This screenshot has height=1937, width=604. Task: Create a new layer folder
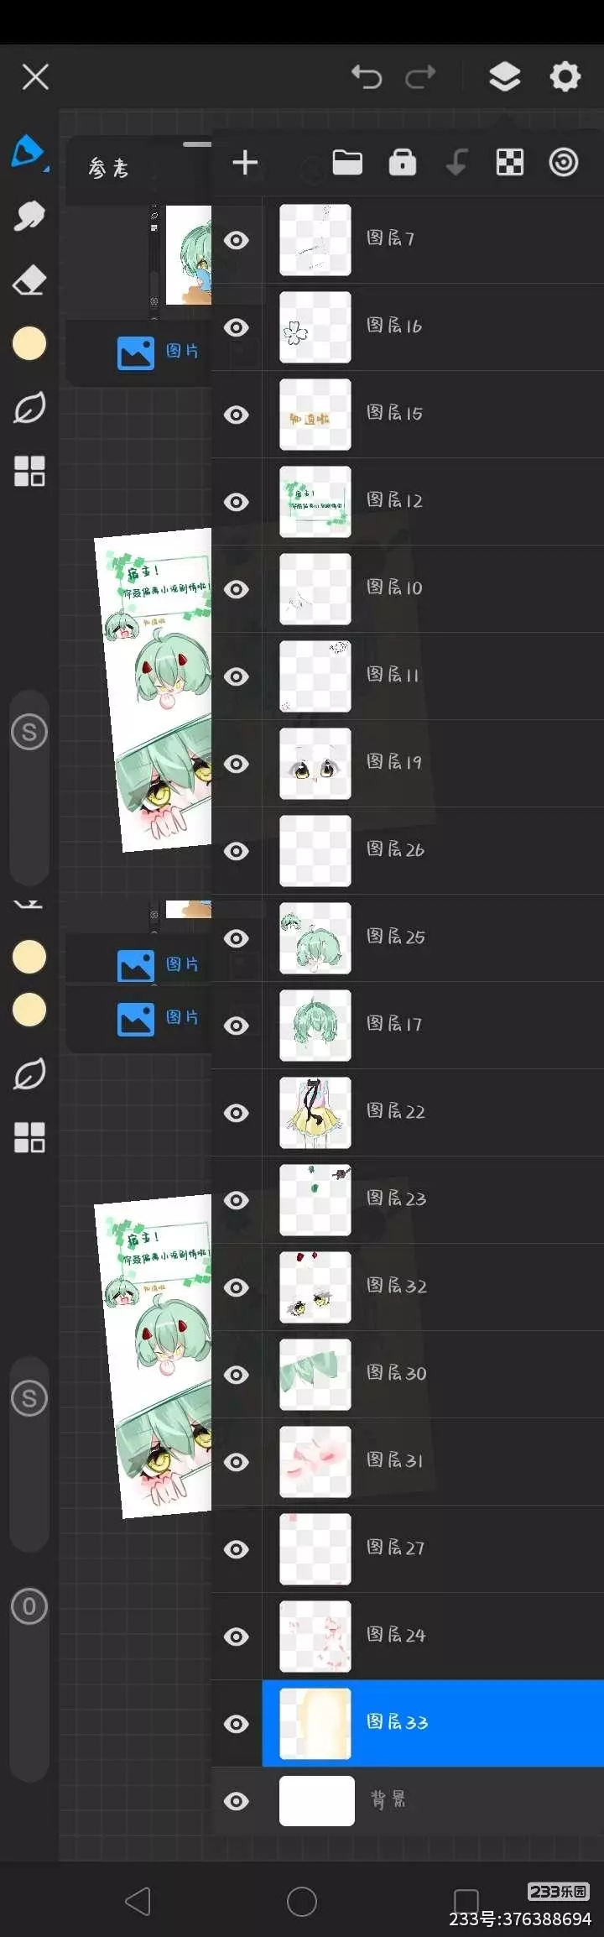click(347, 162)
